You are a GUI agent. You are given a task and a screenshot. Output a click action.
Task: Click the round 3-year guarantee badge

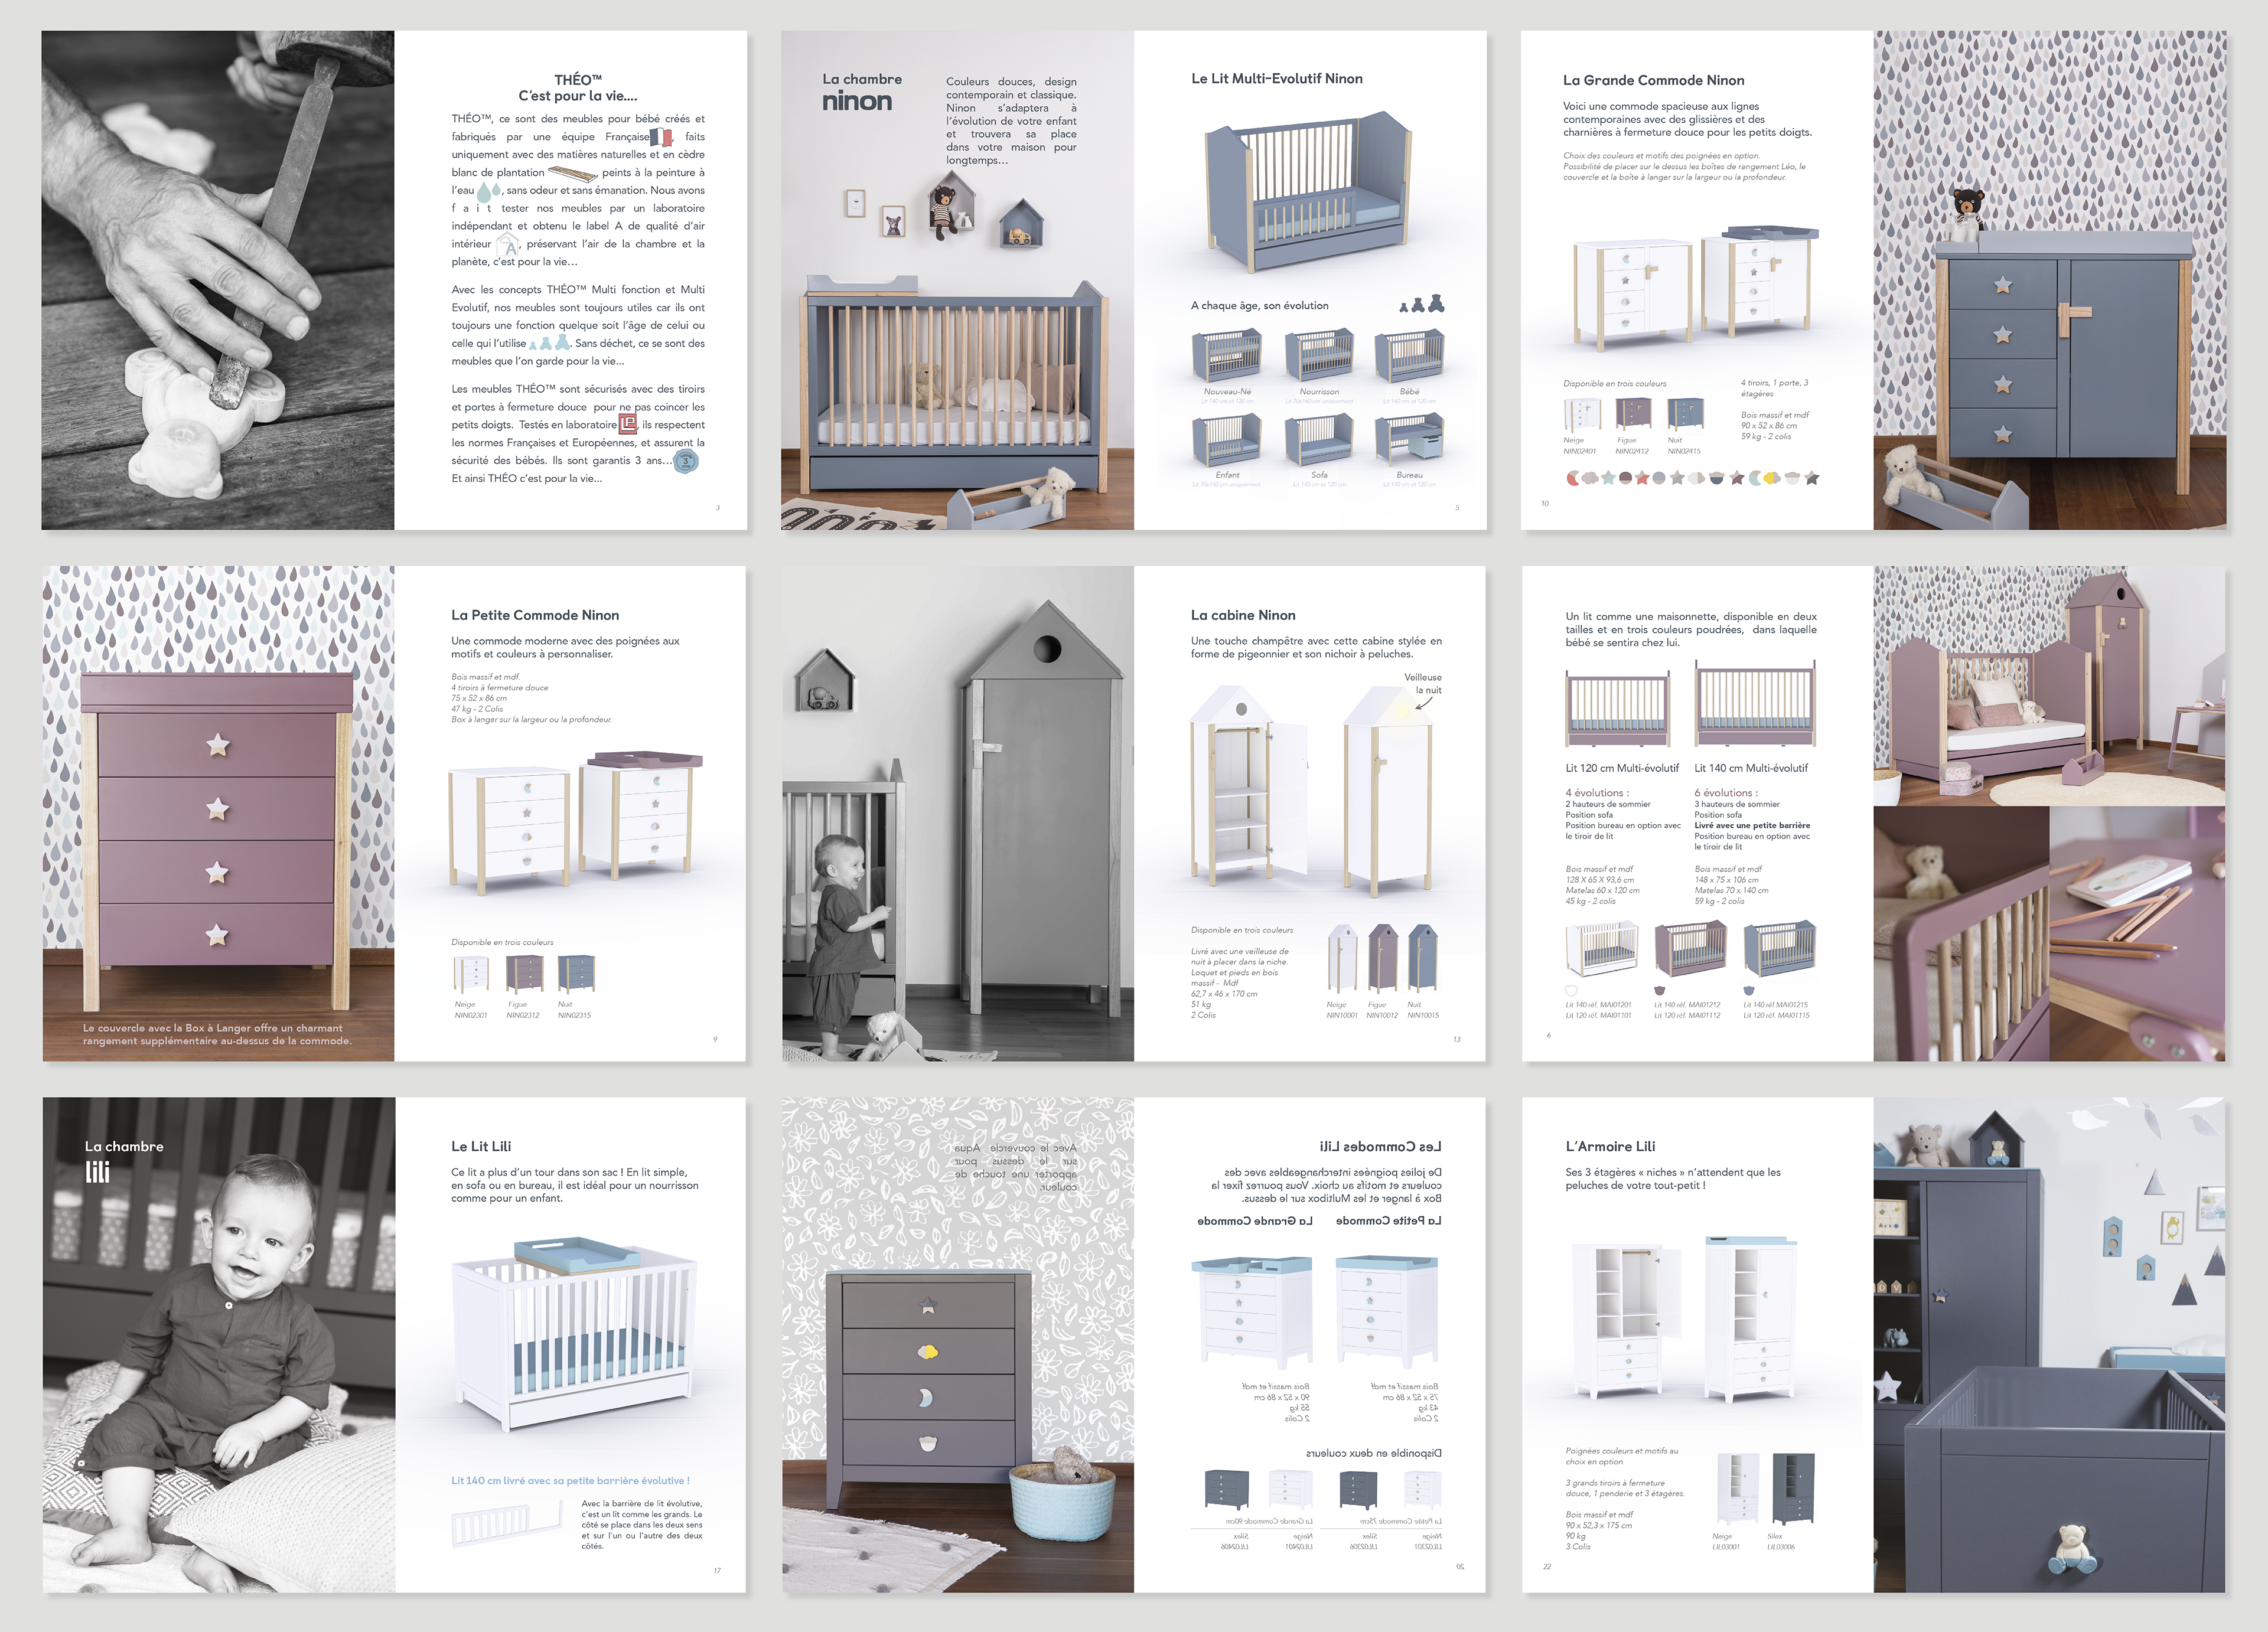click(686, 461)
